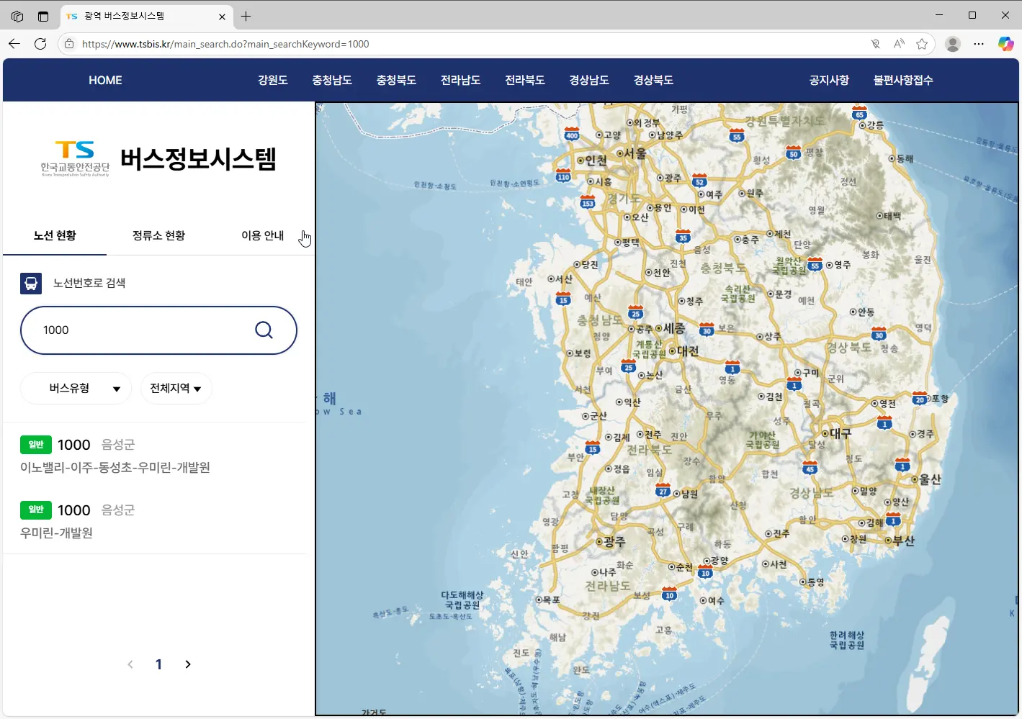Select the bus icon next to 노선번호로 검색
Image resolution: width=1022 pixels, height=719 pixels.
pos(30,283)
